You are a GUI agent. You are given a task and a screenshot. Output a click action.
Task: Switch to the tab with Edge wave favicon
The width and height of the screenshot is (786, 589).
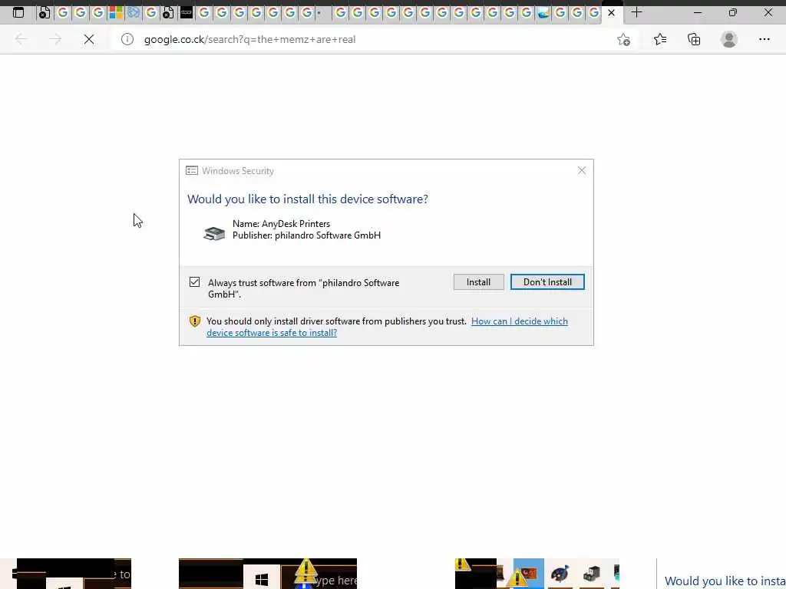(543, 12)
